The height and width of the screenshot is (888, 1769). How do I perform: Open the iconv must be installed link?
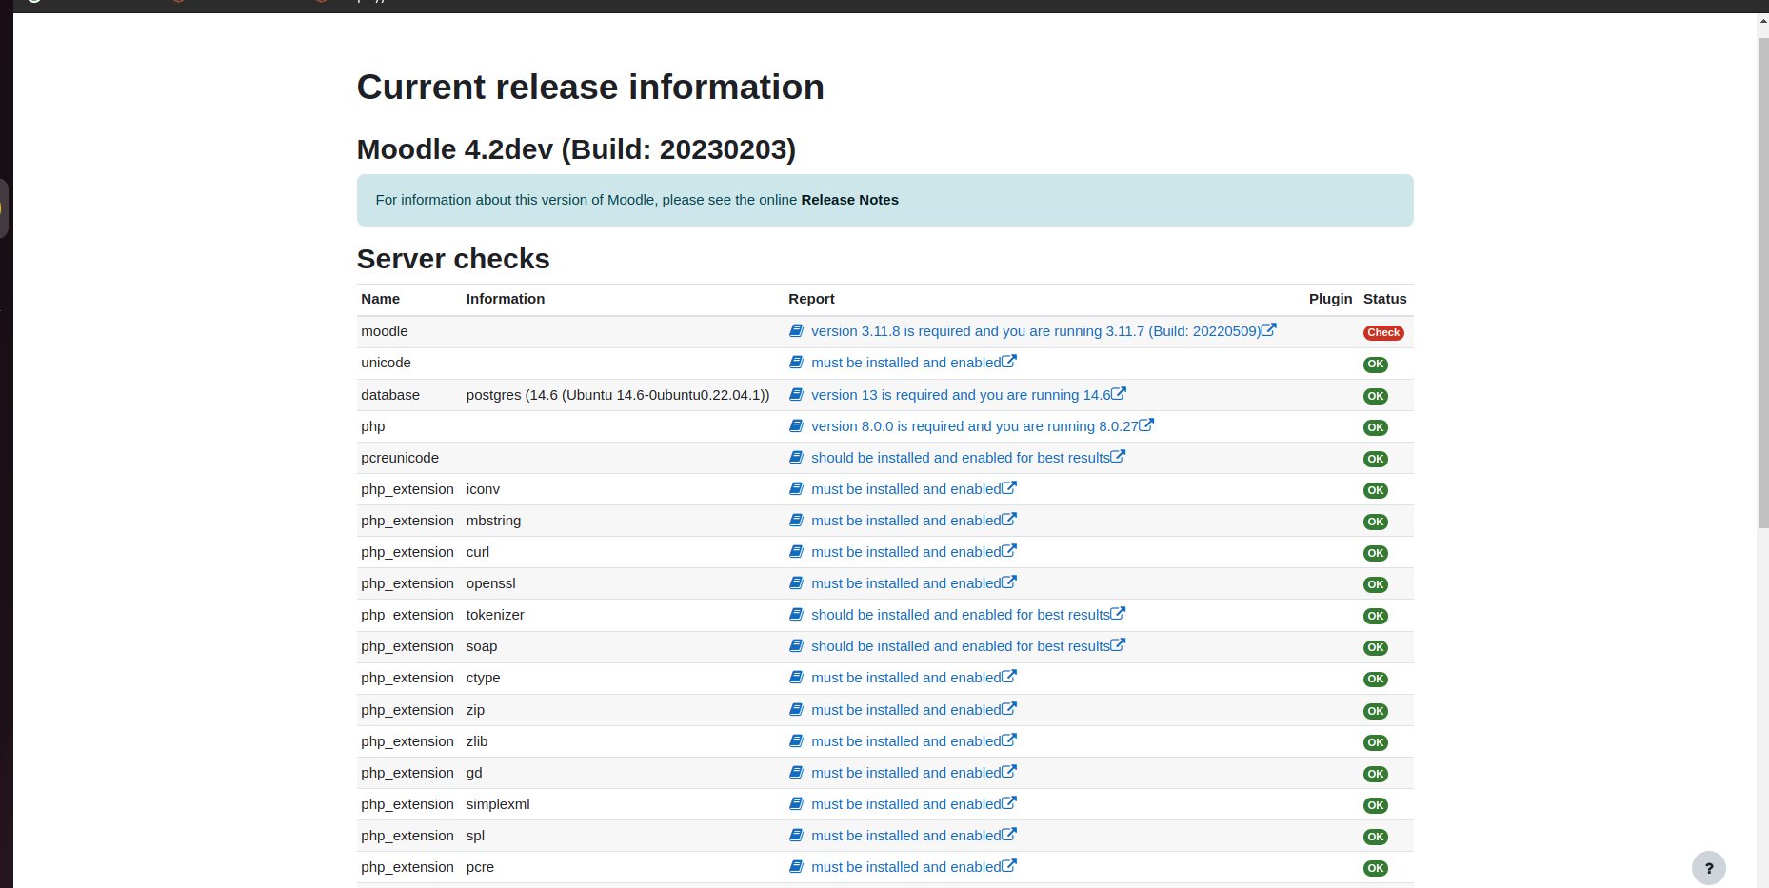[x=906, y=489]
